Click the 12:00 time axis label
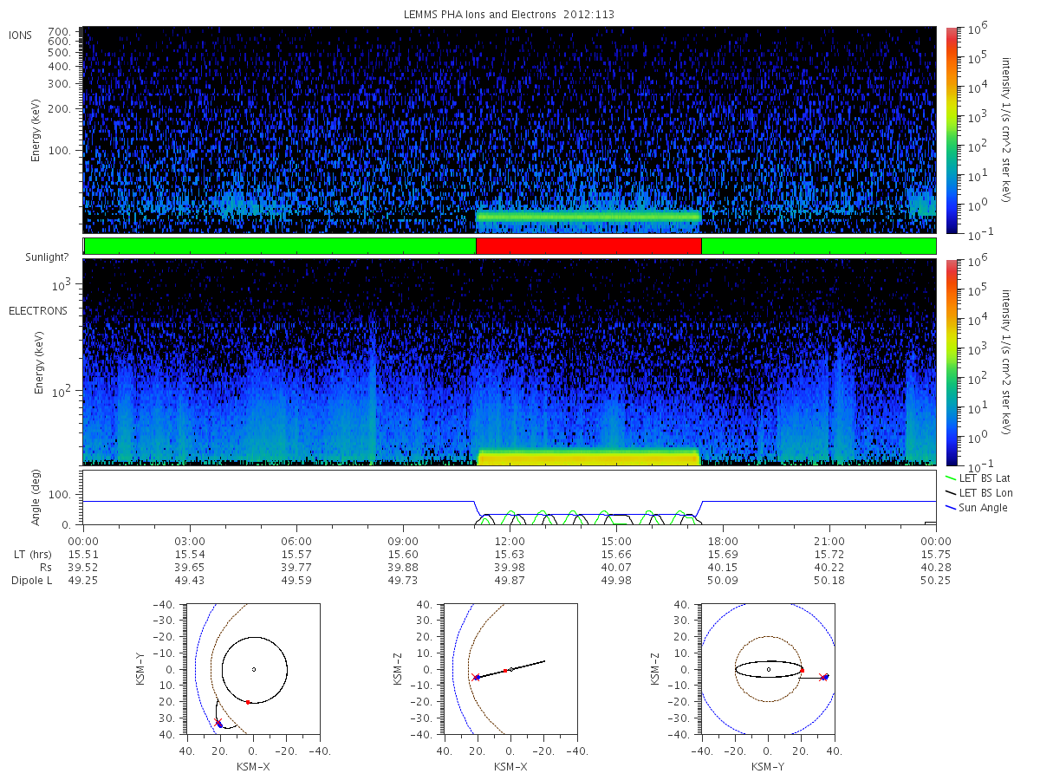1040x780 pixels. (510, 540)
